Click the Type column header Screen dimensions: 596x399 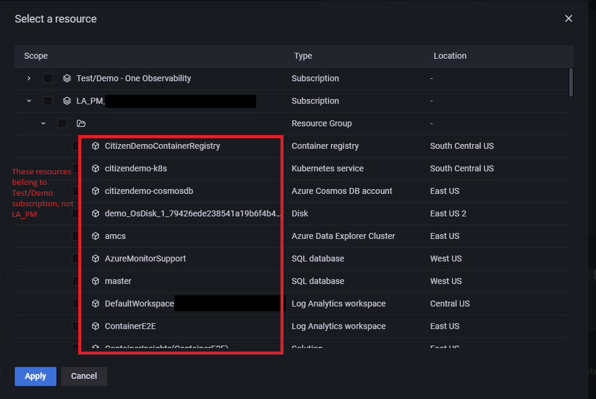(302, 55)
